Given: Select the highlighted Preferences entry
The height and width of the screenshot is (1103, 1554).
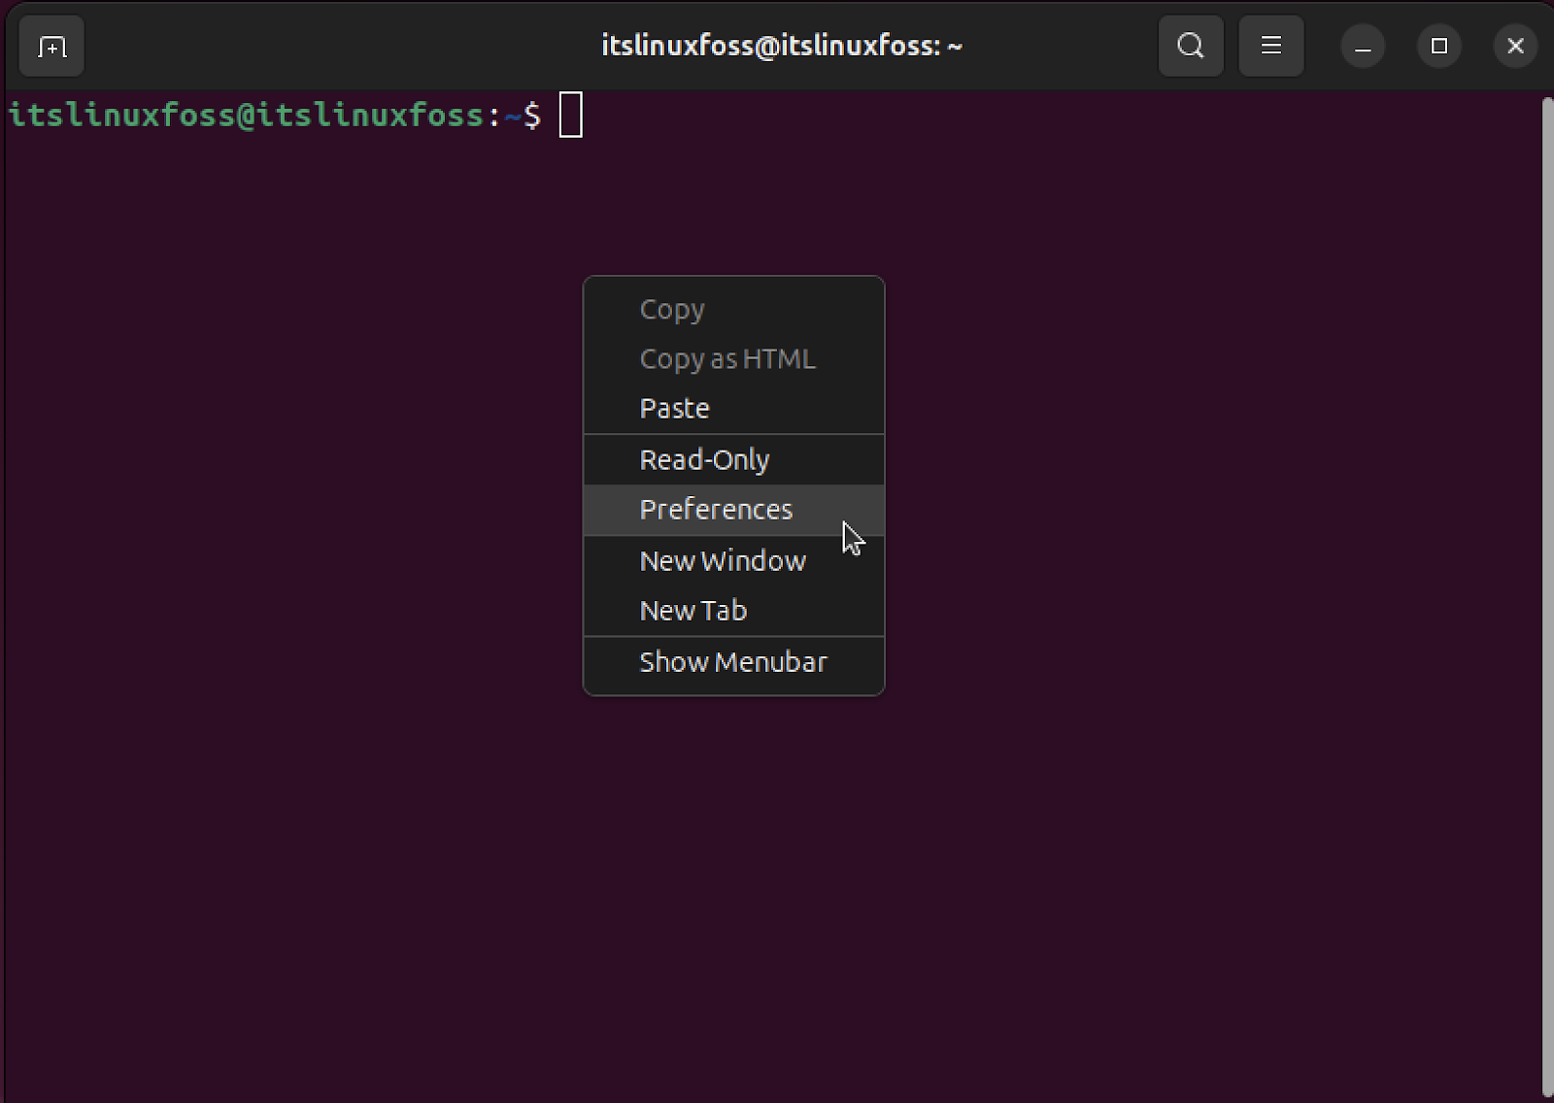Looking at the screenshot, I should point(716,509).
